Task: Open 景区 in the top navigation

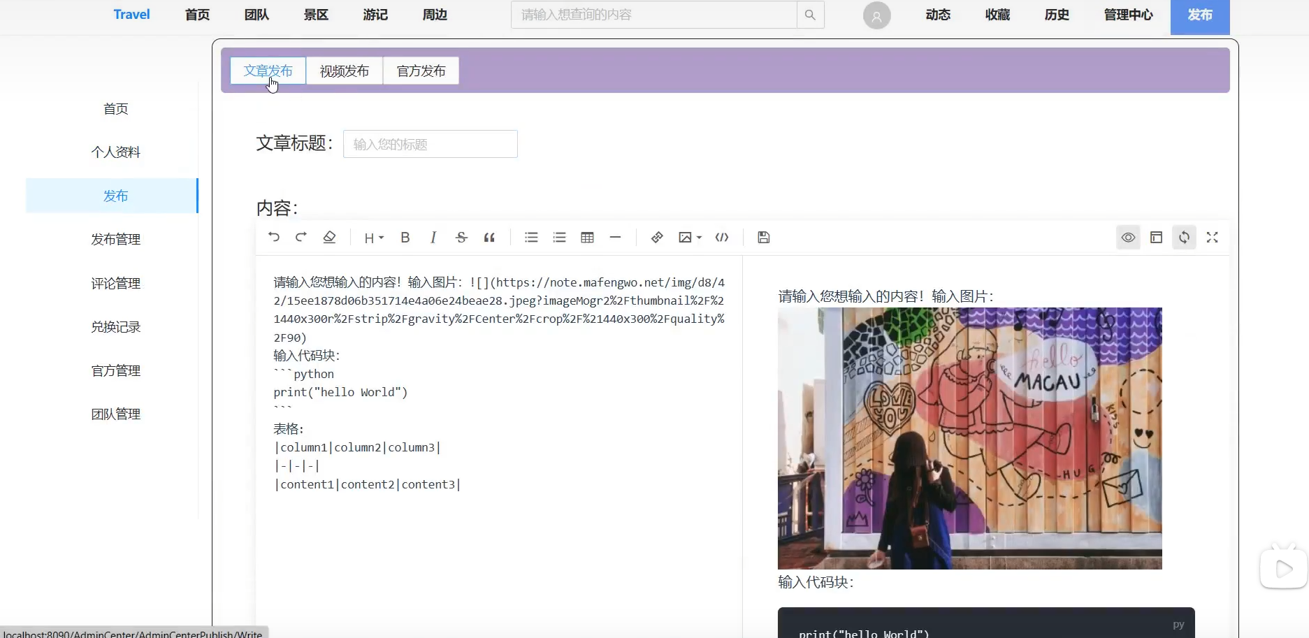Action: pos(316,15)
